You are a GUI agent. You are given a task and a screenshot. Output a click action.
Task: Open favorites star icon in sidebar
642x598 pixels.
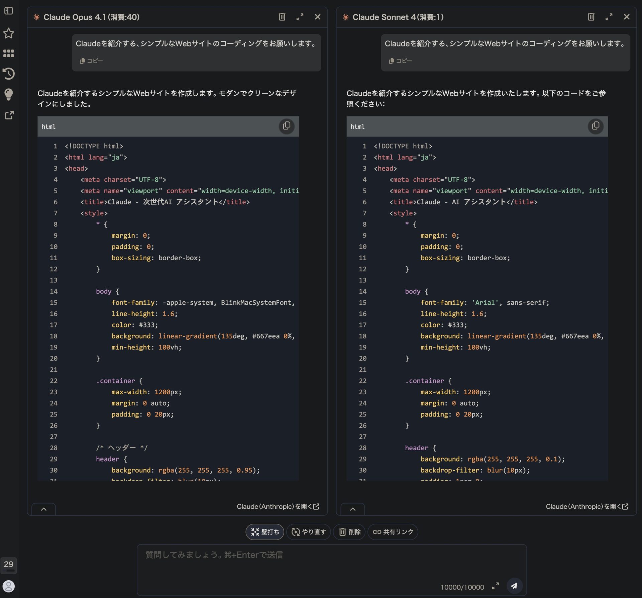pyautogui.click(x=9, y=33)
